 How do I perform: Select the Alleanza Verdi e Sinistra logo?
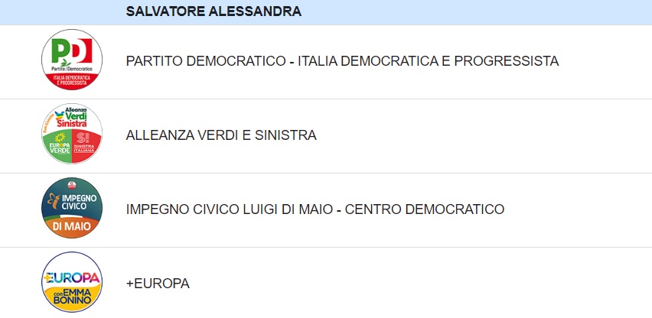(x=72, y=134)
